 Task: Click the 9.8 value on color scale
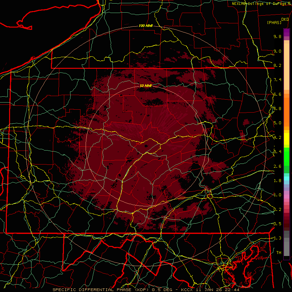pos(277,37)
